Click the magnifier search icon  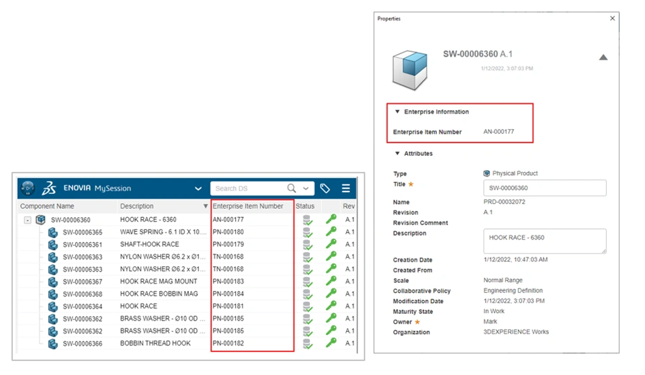coord(292,189)
